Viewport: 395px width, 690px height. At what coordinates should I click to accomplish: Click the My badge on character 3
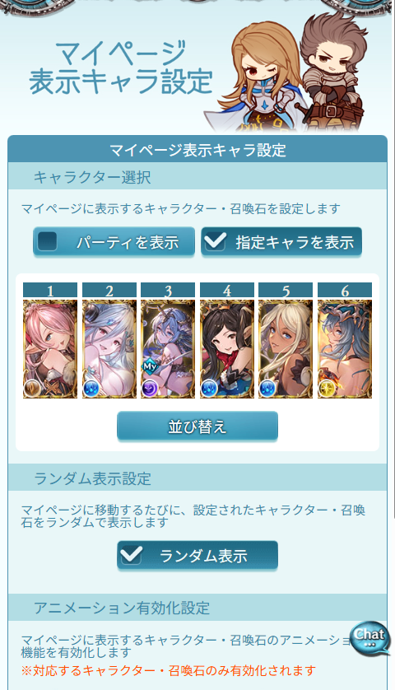coord(150,366)
